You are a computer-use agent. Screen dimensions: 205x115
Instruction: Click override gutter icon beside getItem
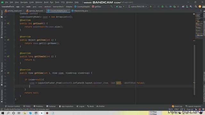click(8, 40)
